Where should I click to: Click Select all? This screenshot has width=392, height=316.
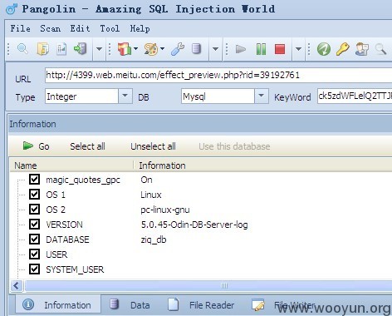[87, 146]
